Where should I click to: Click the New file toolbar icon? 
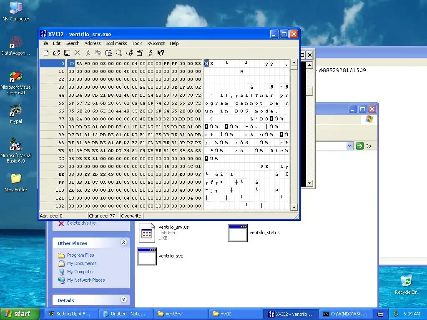pyautogui.click(x=46, y=53)
